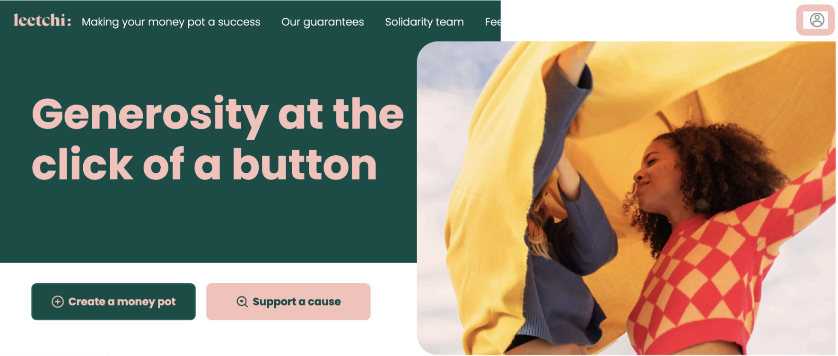Click the hero photo of the yellow blanket
Screen dimensions: 838x356
pyautogui.click(x=626, y=198)
